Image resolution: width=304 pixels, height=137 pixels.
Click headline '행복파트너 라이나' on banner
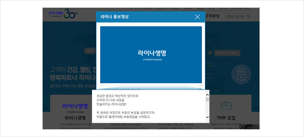[x=73, y=78]
